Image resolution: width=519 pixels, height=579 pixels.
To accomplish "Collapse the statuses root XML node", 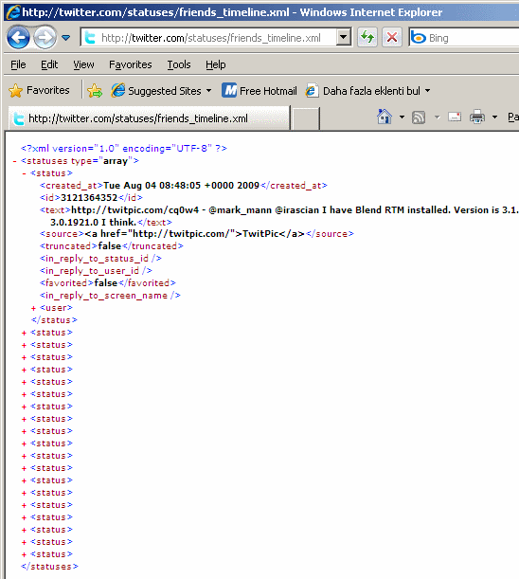I will click(x=14, y=161).
